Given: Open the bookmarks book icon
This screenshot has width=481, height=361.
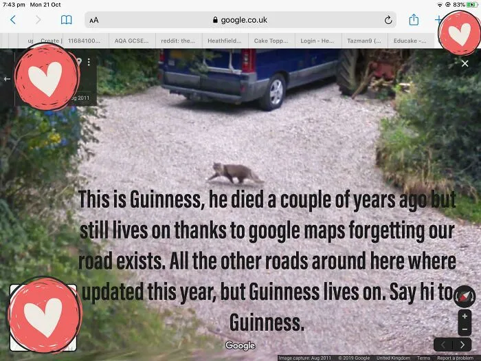Looking at the screenshot, I should point(66,20).
